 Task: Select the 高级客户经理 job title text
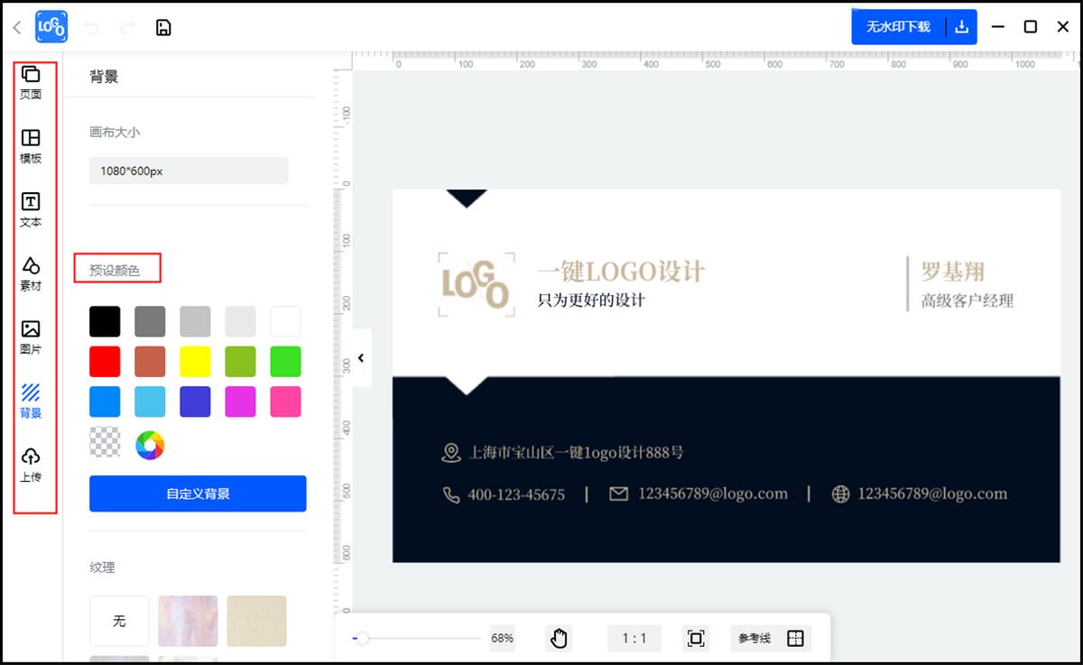(x=967, y=300)
